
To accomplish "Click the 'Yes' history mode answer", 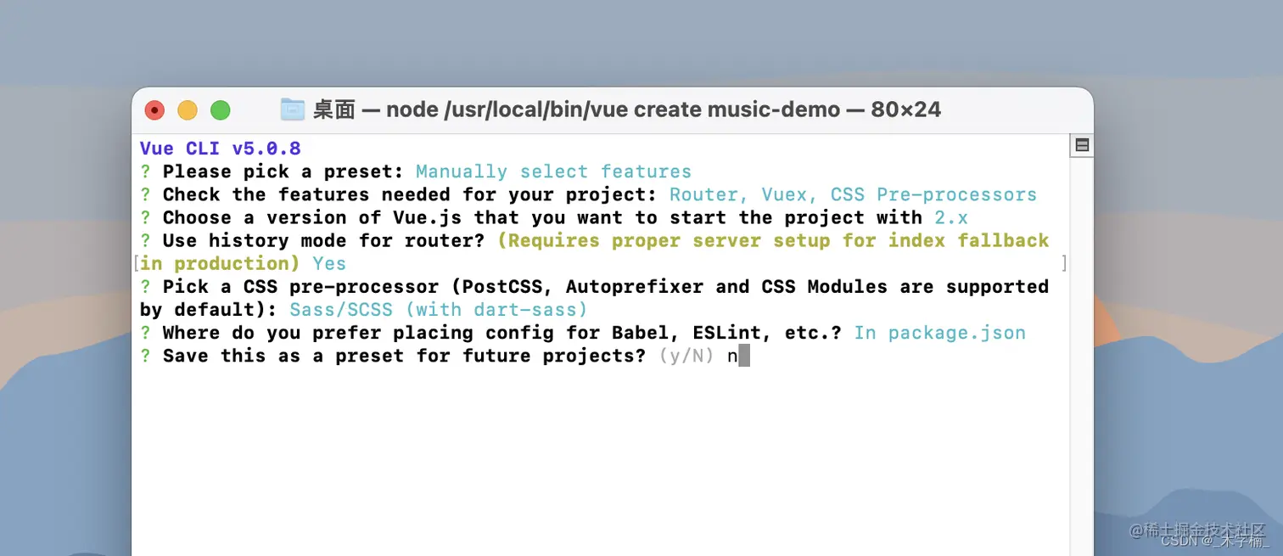I will tap(329, 263).
